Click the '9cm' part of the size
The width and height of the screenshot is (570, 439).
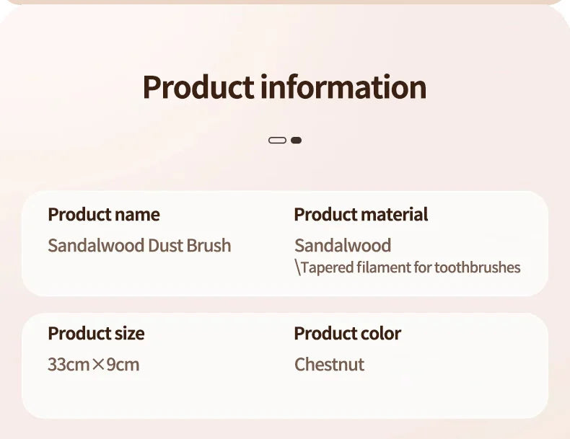[x=123, y=365]
